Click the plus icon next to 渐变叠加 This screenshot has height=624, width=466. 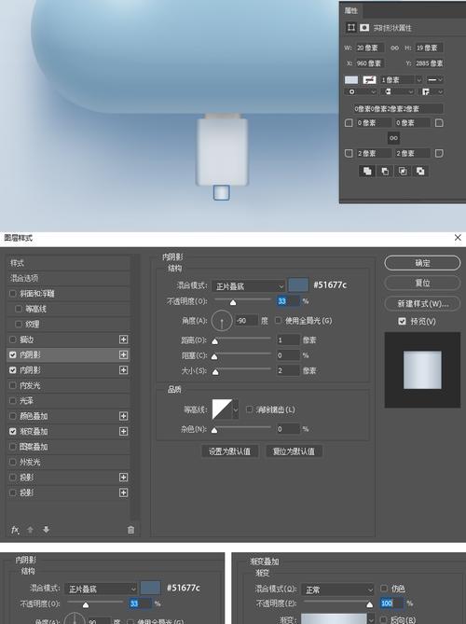(124, 431)
